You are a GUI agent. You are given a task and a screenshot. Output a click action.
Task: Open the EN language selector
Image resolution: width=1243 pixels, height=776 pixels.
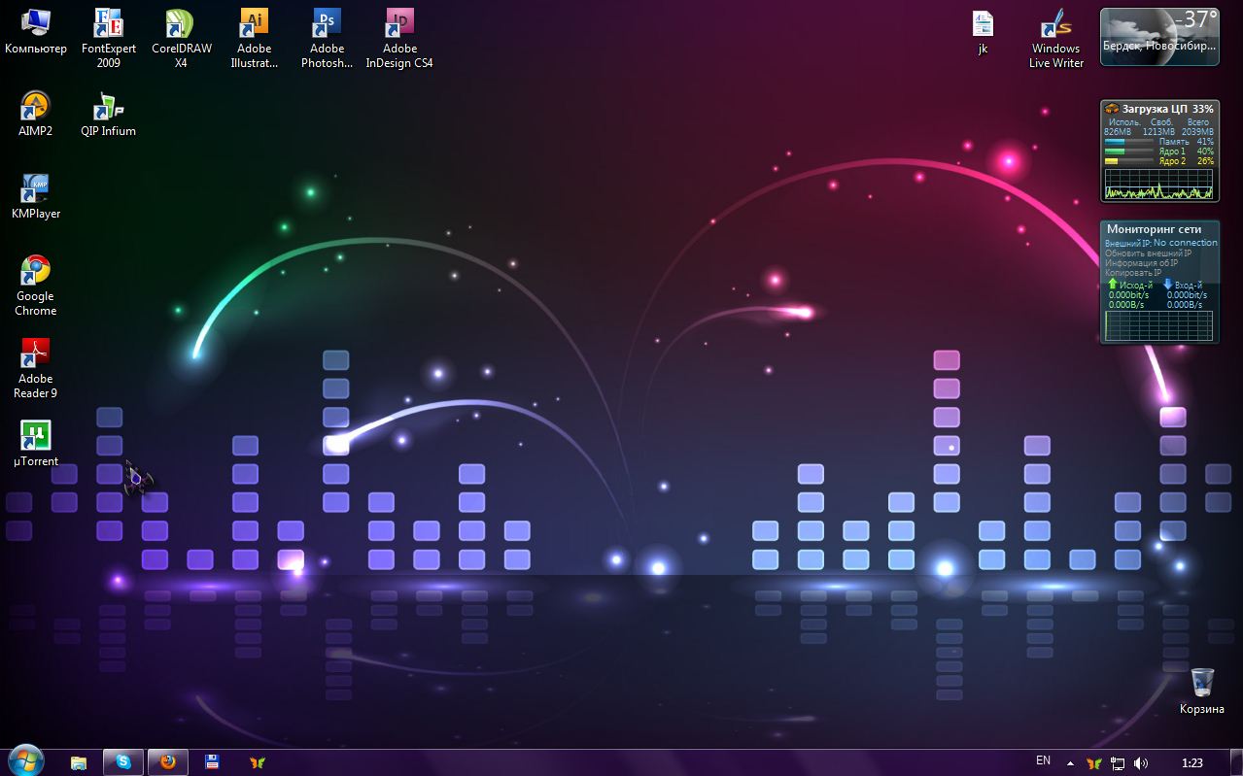1043,761
